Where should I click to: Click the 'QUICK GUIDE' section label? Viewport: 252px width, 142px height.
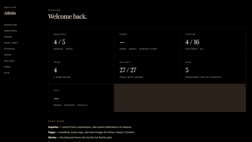(56, 121)
